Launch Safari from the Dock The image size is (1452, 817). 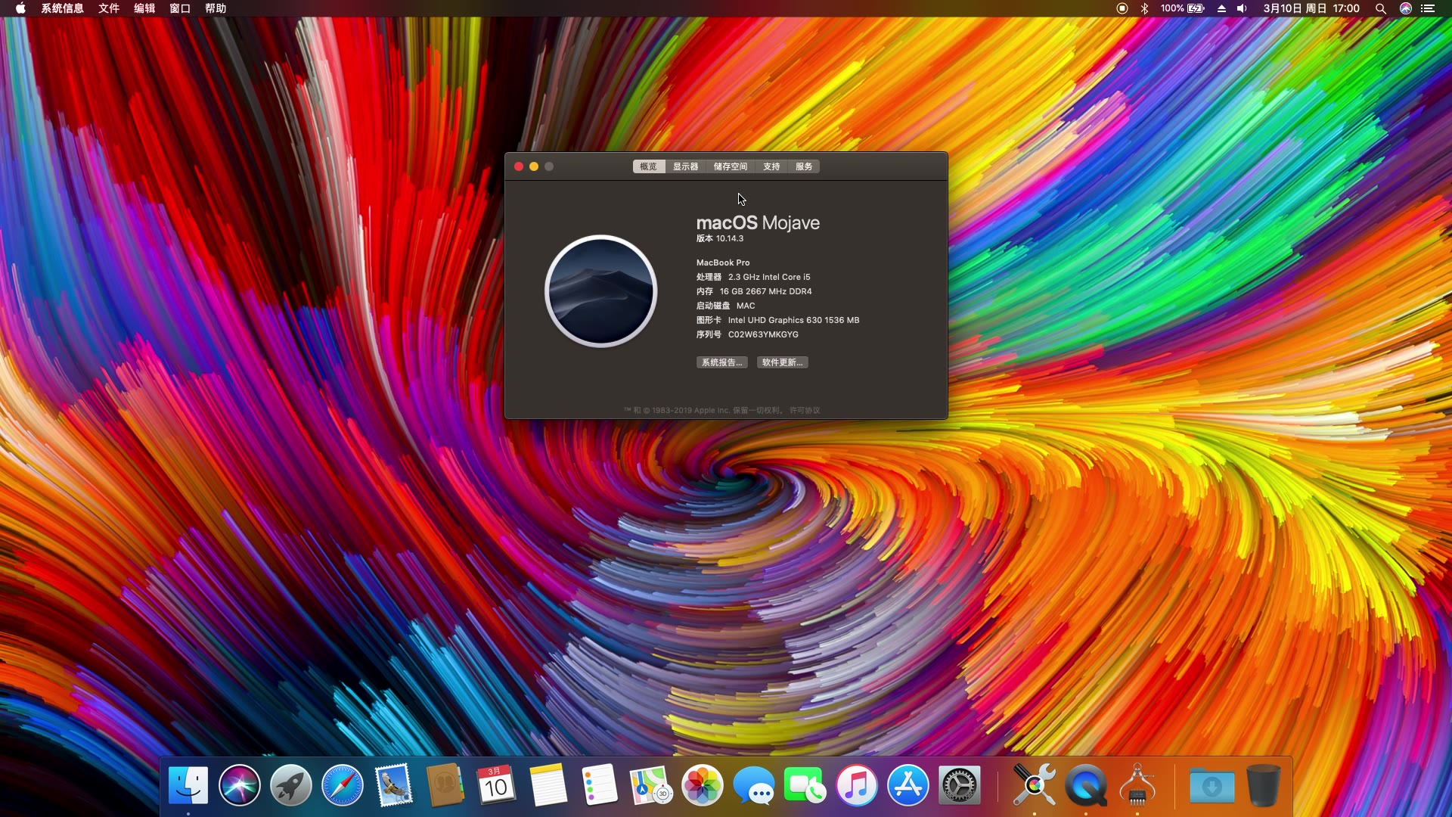[x=342, y=785]
